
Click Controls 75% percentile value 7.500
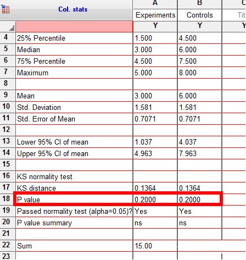pyautogui.click(x=188, y=61)
